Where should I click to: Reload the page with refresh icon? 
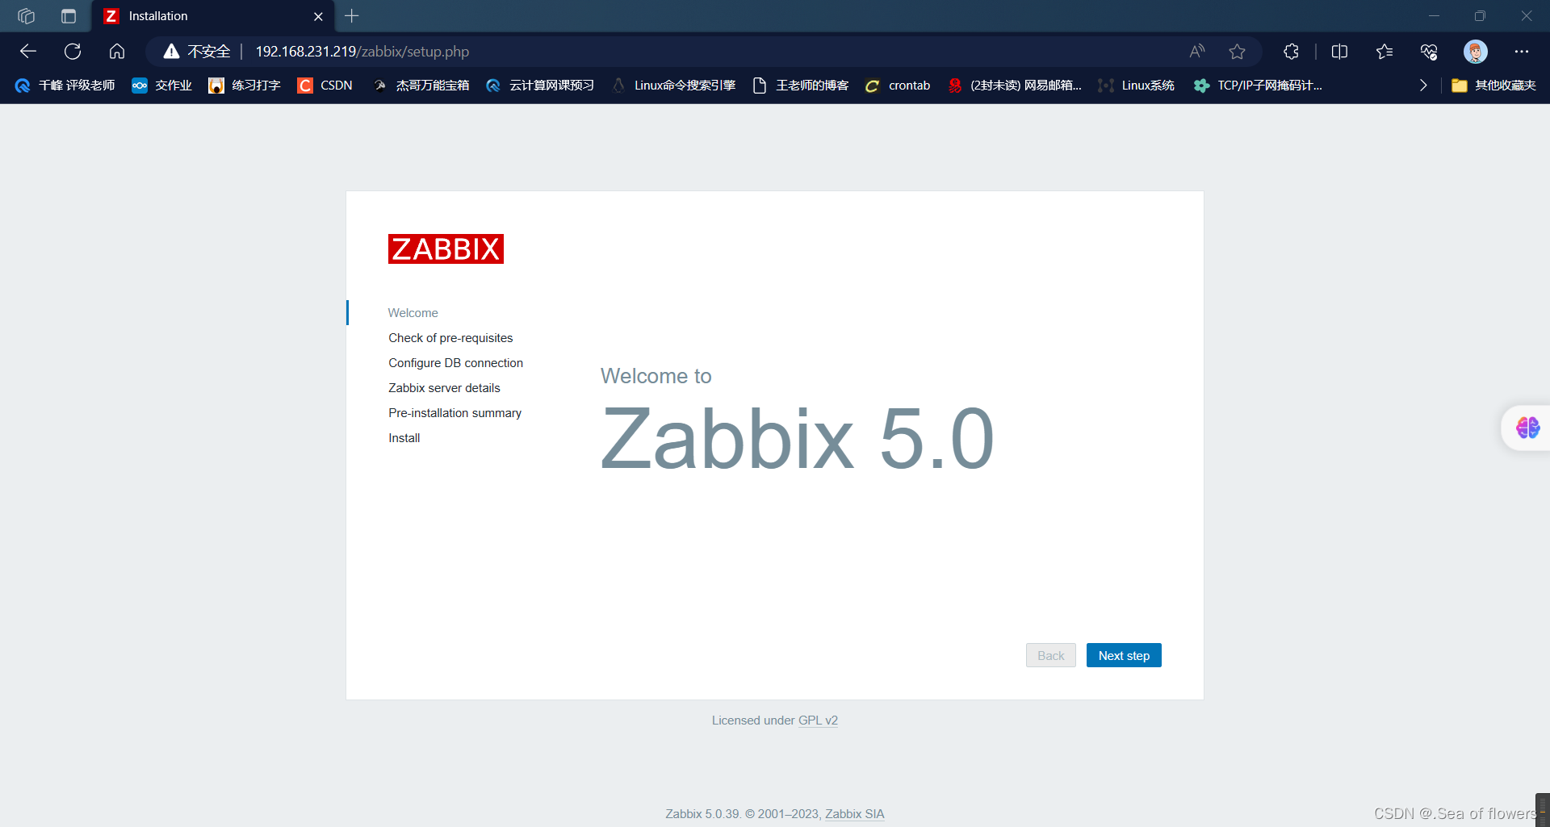click(x=73, y=52)
